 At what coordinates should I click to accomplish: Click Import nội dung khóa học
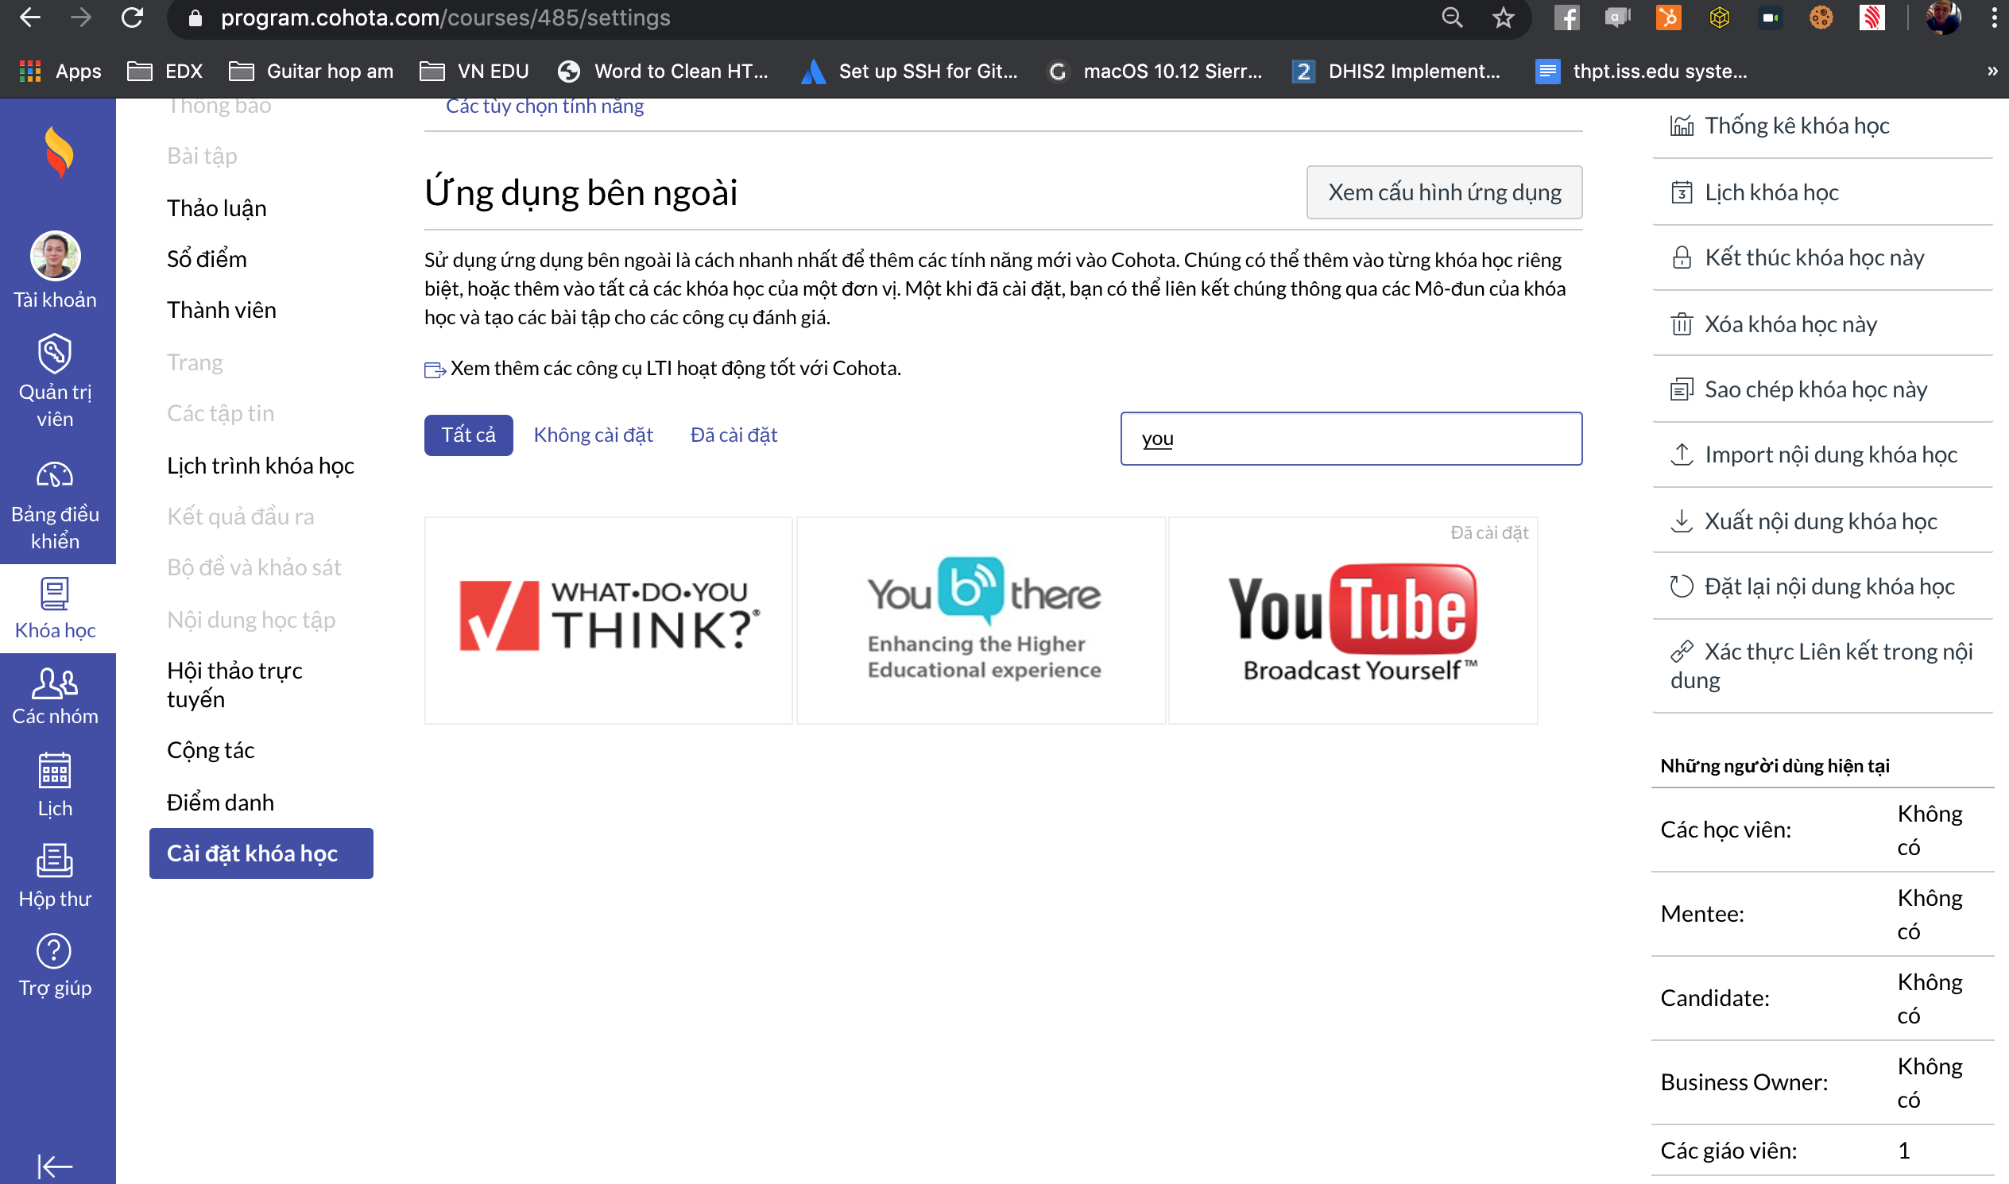(x=1813, y=455)
